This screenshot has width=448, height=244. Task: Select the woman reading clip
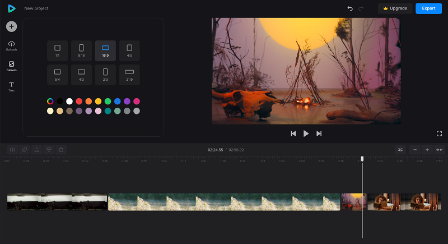(x=404, y=202)
